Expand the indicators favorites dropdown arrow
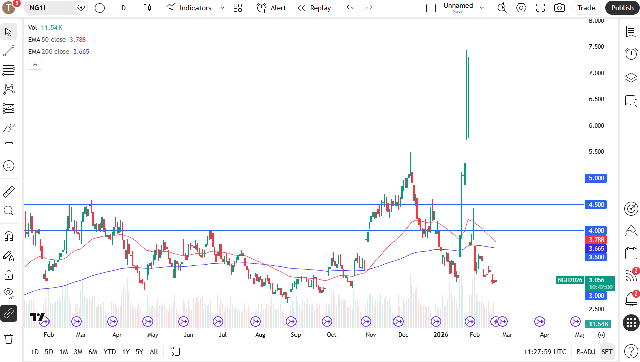The image size is (640, 362). 222,8
